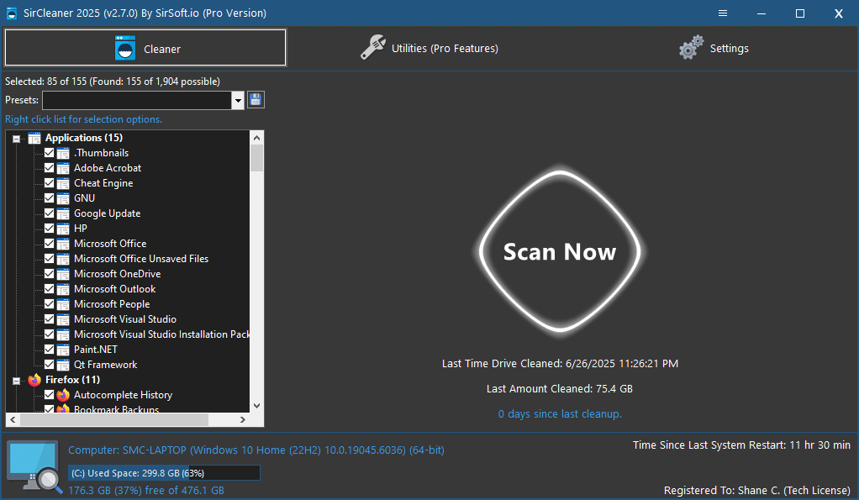
Task: Click the computer magnifier icon at bottom
Action: 34,466
